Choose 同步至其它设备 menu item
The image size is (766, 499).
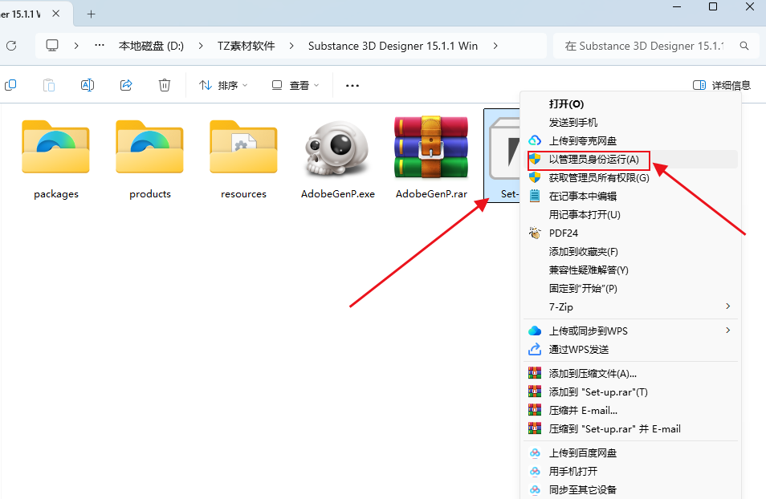(x=630, y=489)
